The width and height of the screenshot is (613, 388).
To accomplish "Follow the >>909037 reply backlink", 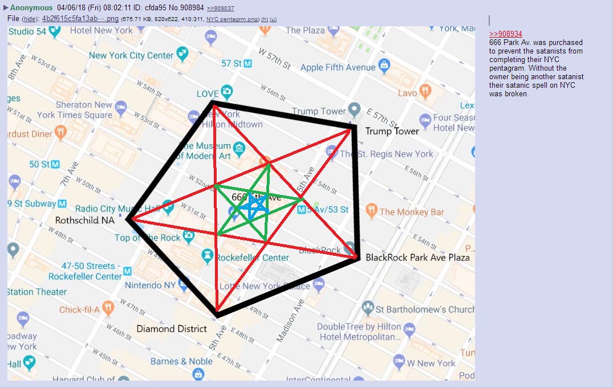I will [x=220, y=8].
